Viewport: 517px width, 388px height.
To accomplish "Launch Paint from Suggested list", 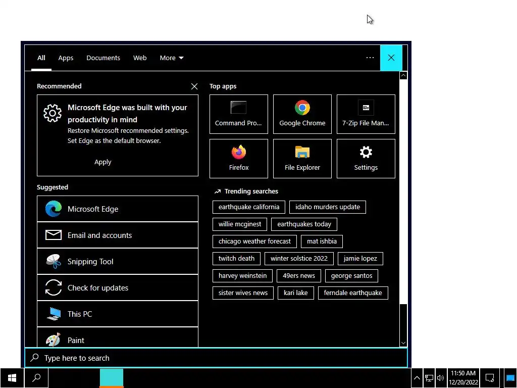I will tap(117, 337).
